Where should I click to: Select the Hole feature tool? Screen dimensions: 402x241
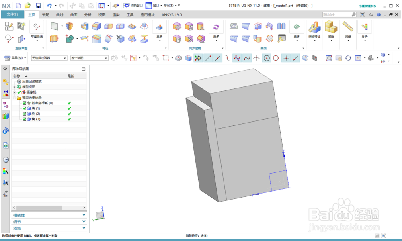pos(69,26)
